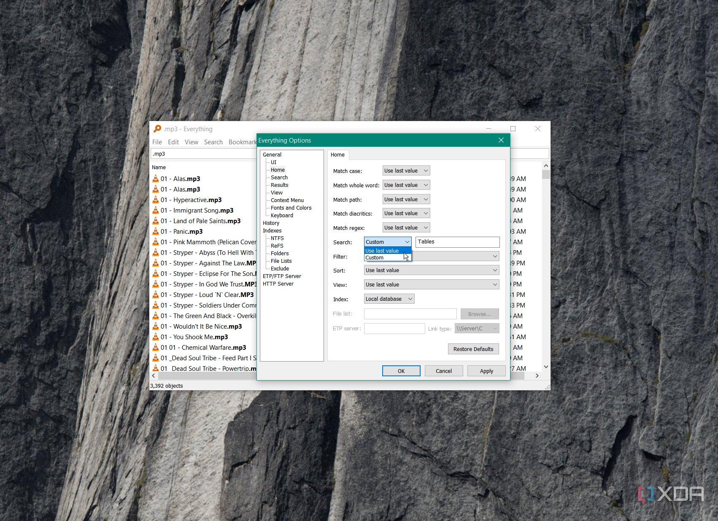Open the View menu in Everything window
The width and height of the screenshot is (718, 521).
point(191,142)
